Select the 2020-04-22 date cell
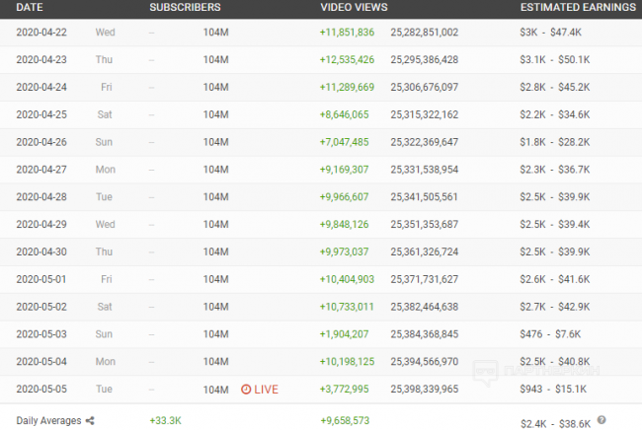This screenshot has height=430, width=642. click(x=41, y=33)
